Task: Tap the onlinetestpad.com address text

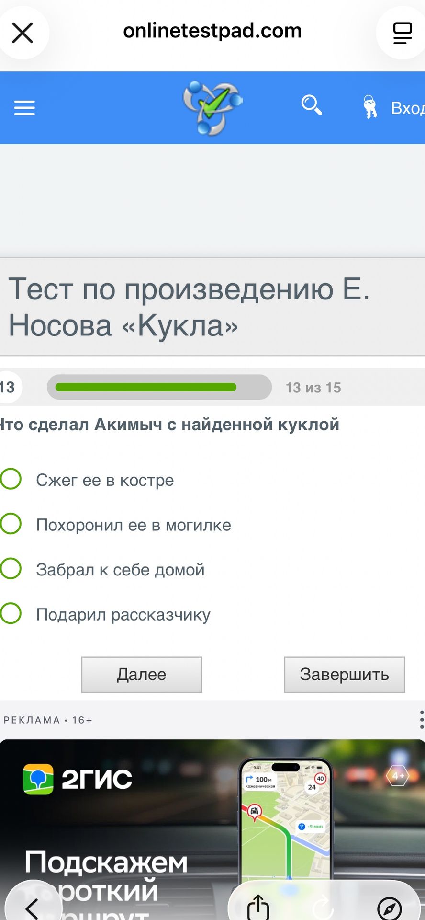Action: 212,31
